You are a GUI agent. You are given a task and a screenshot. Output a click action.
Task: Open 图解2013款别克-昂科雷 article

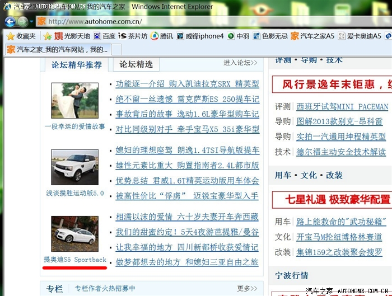click(x=339, y=121)
